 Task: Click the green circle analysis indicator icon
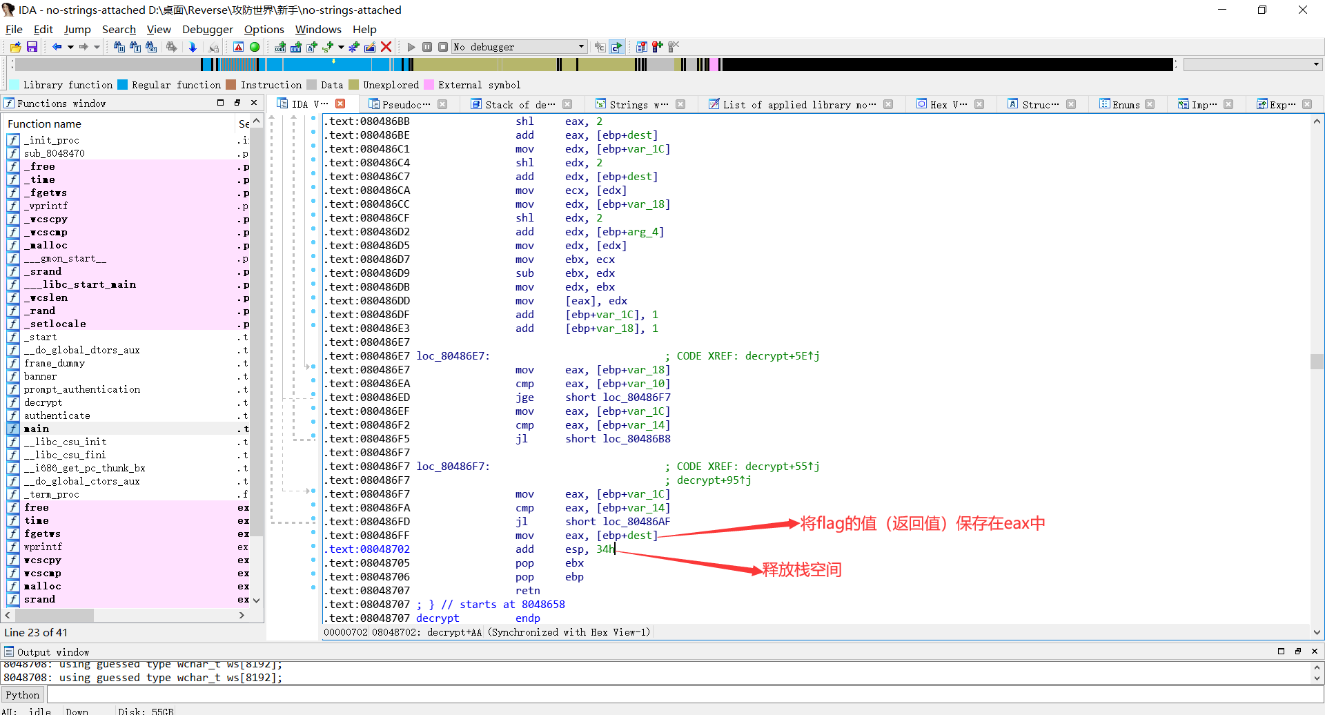click(255, 47)
